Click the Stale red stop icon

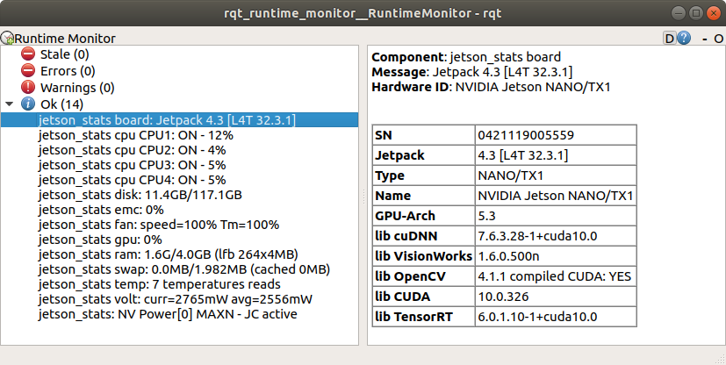pyautogui.click(x=28, y=54)
